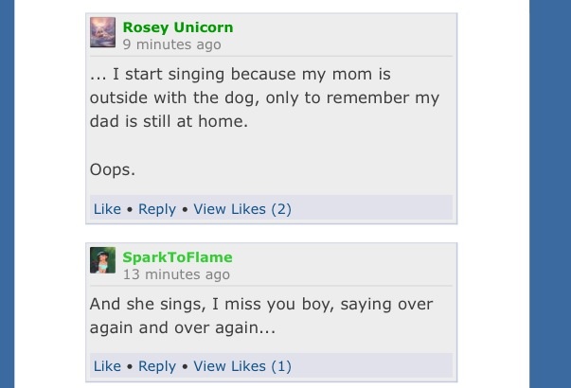Click the blue left page margin
571x388 pixels.
(x=7, y=194)
